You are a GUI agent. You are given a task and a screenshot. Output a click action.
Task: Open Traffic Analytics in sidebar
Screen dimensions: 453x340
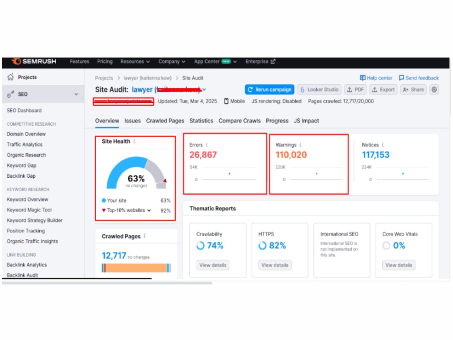coord(24,144)
